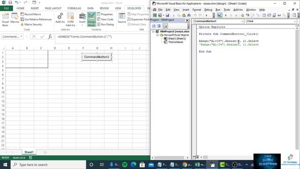Open the VBA editor Format menu
Viewport: 300px width, 169px height.
[x=197, y=9]
